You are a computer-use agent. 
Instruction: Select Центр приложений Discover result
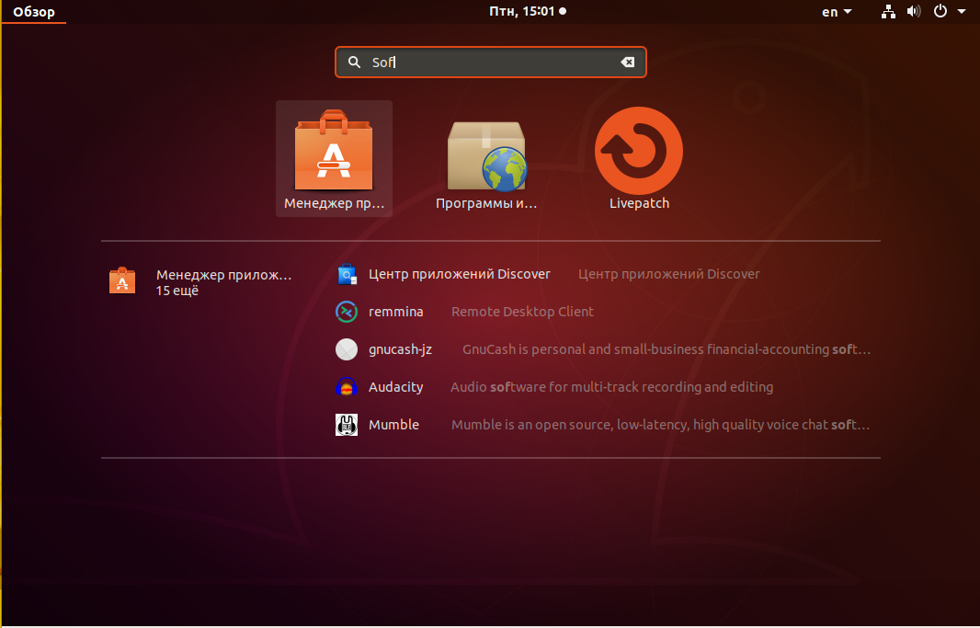click(x=548, y=274)
